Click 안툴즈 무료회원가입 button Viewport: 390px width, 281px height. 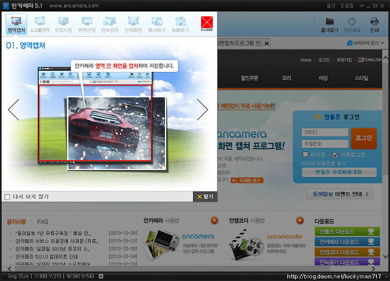coord(339,172)
